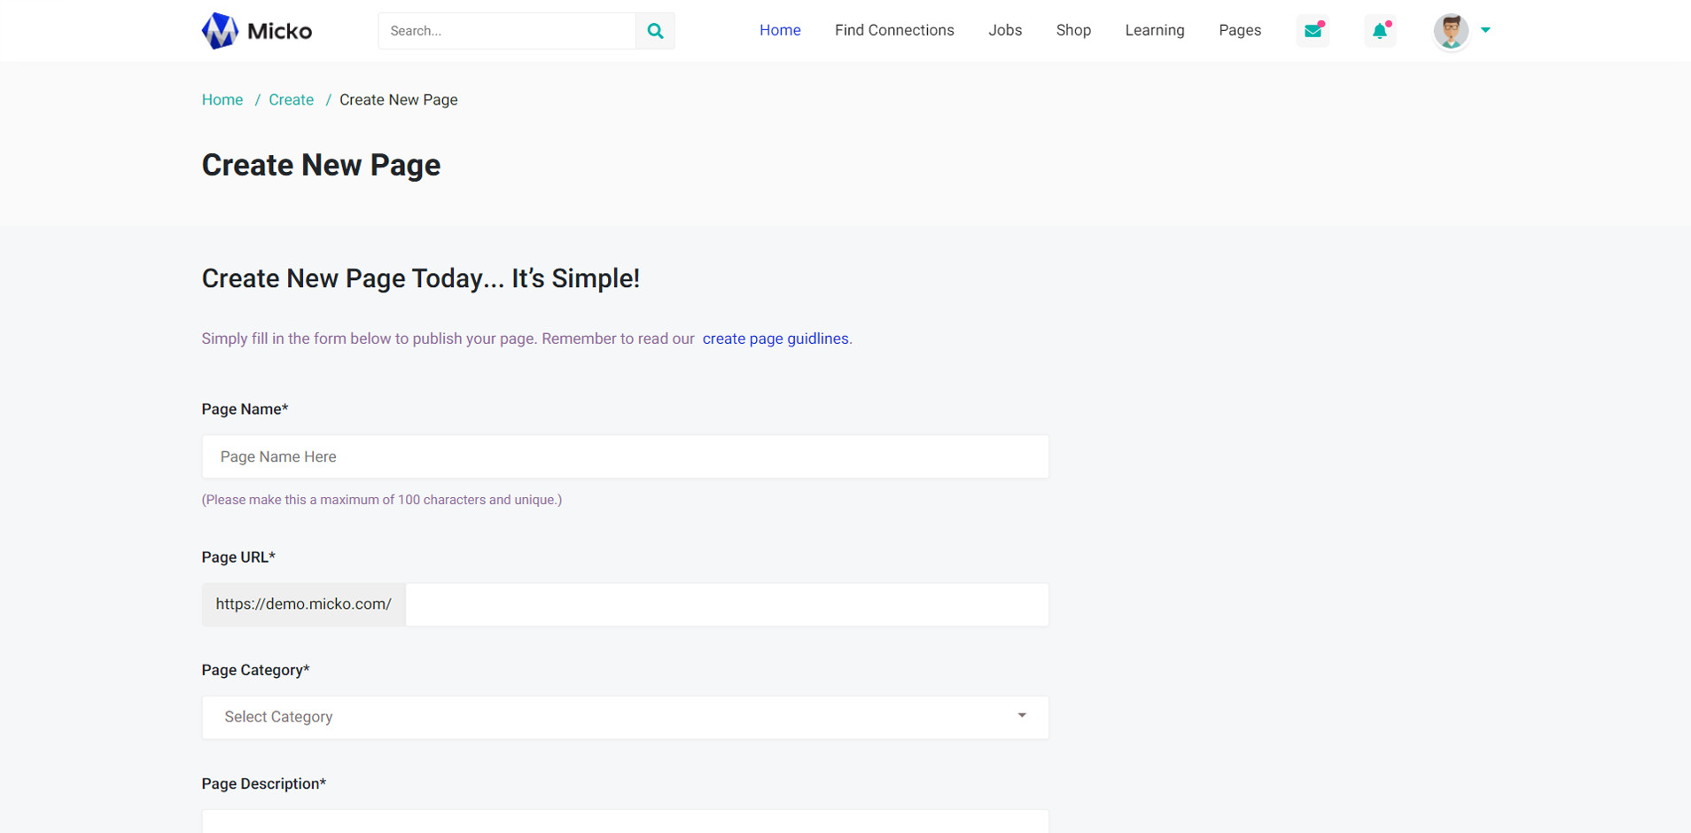Click the user profile avatar
1691x833 pixels.
click(x=1451, y=31)
